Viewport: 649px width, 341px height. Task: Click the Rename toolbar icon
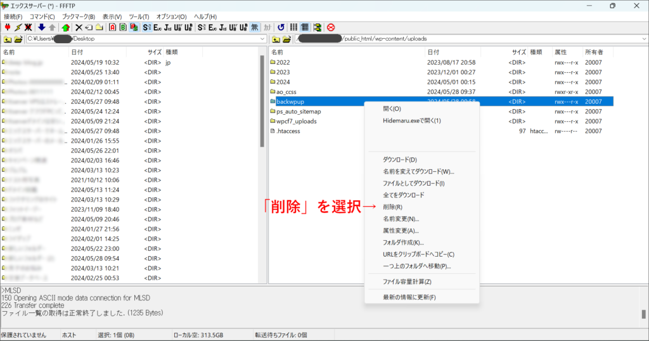[x=89, y=27]
